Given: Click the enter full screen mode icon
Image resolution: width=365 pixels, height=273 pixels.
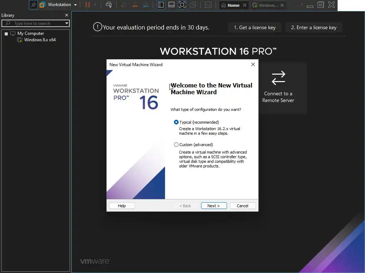Looking at the screenshot, I should [182, 5].
